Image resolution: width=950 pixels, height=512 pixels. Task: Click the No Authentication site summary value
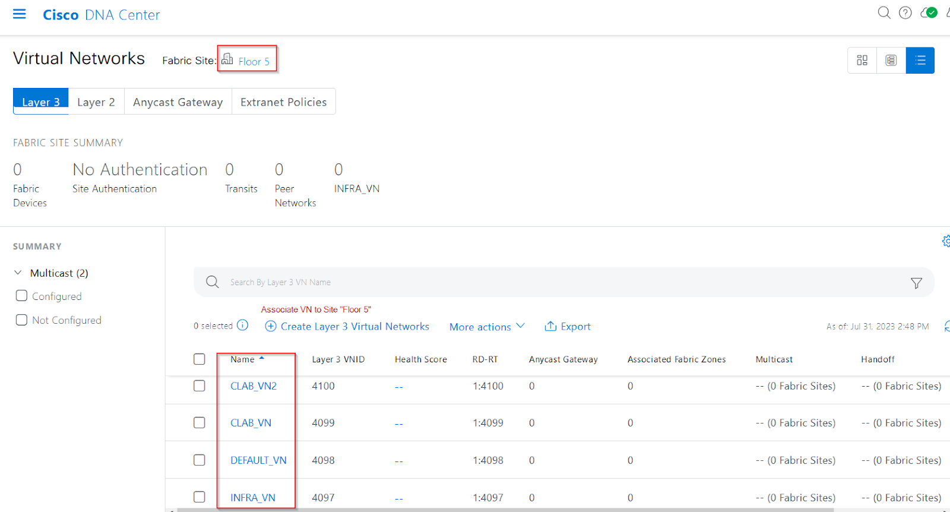(140, 169)
